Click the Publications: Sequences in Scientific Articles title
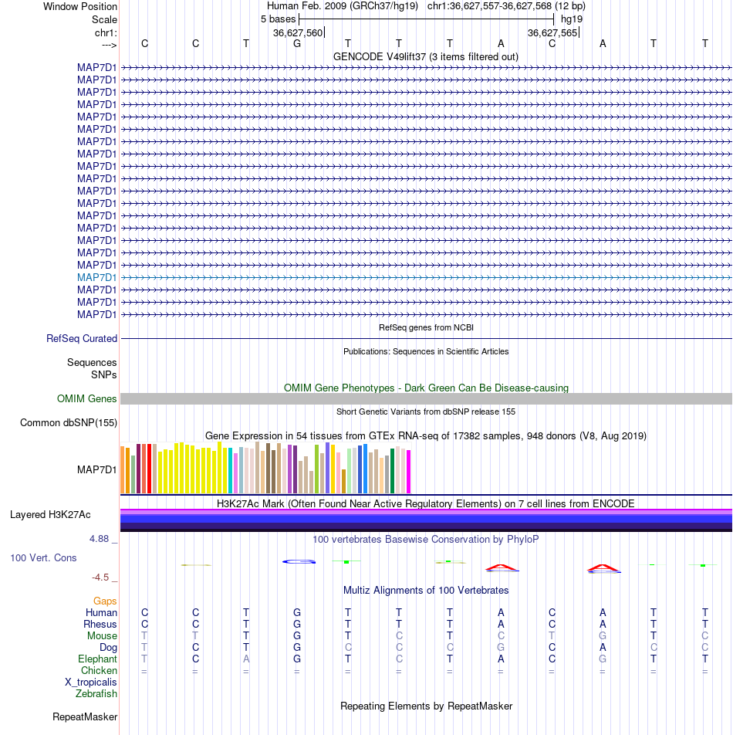 click(x=426, y=351)
